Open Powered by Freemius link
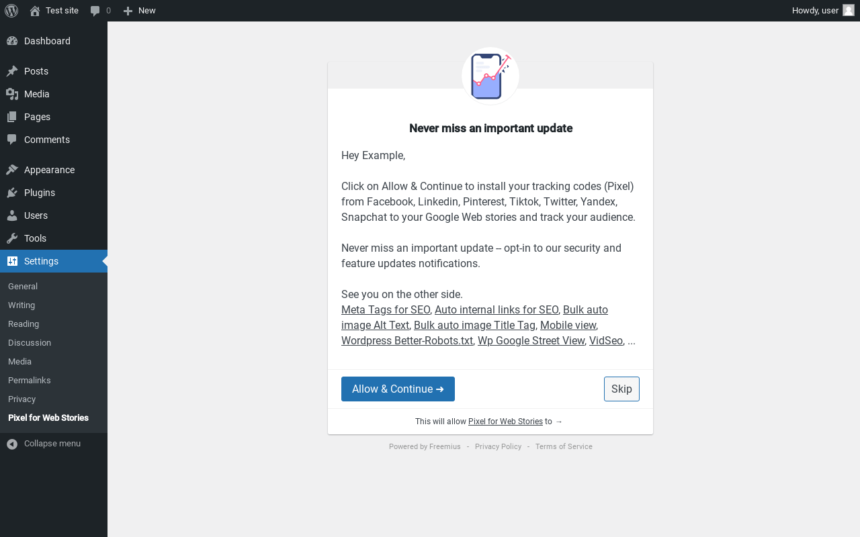The width and height of the screenshot is (860, 537). tap(425, 446)
